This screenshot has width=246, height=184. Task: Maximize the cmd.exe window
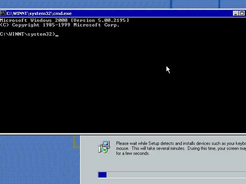coord(242,13)
